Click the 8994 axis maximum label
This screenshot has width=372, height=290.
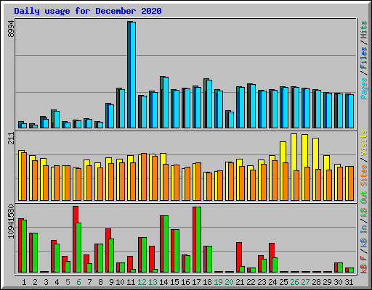click(x=11, y=28)
